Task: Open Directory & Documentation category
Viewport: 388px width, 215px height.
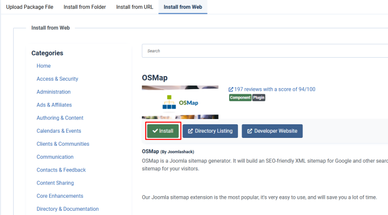Action: (68, 209)
